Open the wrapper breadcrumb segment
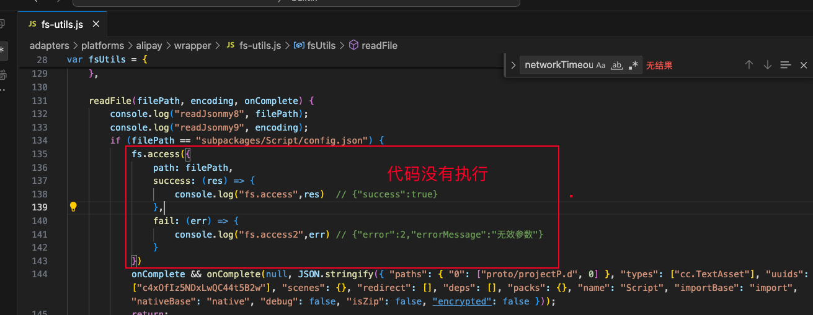Screen dimensions: 813x315 [192, 46]
